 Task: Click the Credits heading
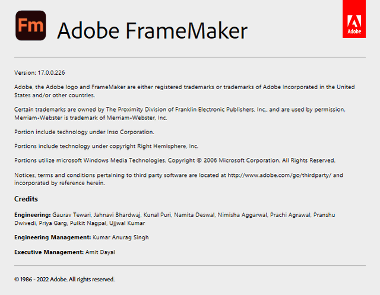coord(26,199)
